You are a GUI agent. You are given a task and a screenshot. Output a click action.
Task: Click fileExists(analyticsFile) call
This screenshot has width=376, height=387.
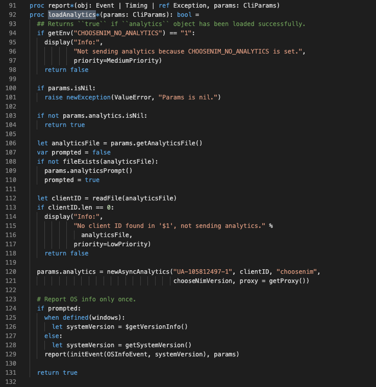tap(109, 162)
